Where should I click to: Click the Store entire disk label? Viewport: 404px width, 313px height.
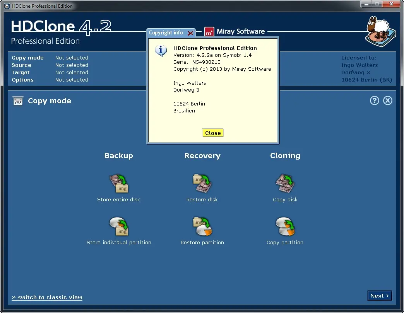(118, 199)
